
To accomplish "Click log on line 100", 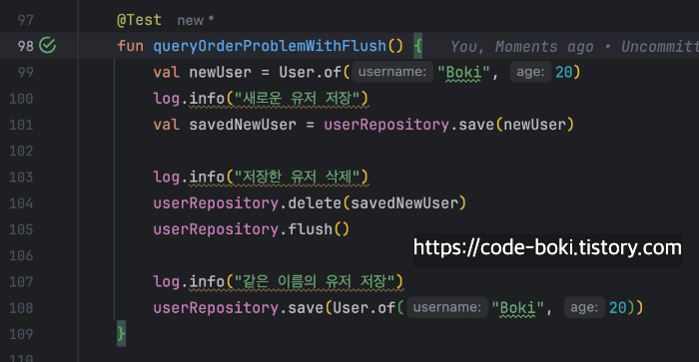I will coord(167,99).
